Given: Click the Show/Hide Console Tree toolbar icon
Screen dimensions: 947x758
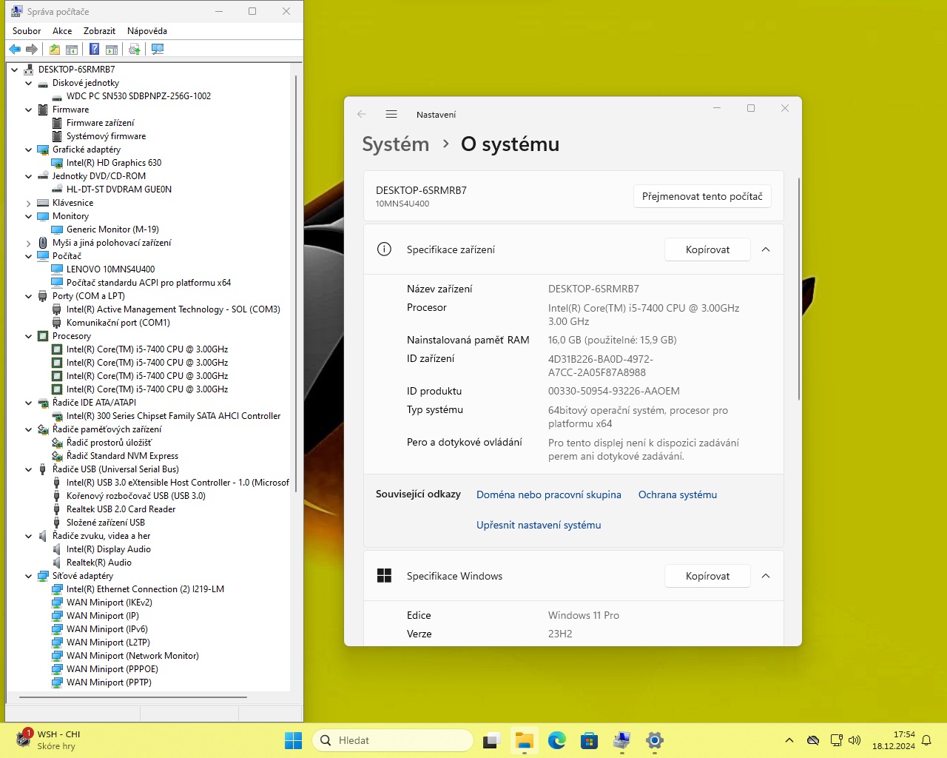Looking at the screenshot, I should pyautogui.click(x=72, y=50).
